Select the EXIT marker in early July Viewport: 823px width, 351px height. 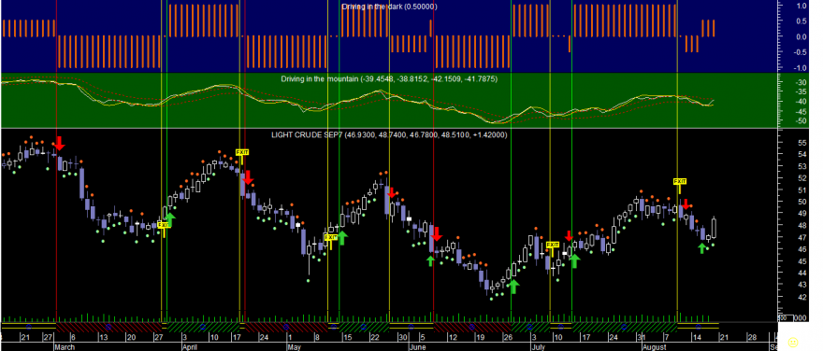pyautogui.click(x=553, y=245)
